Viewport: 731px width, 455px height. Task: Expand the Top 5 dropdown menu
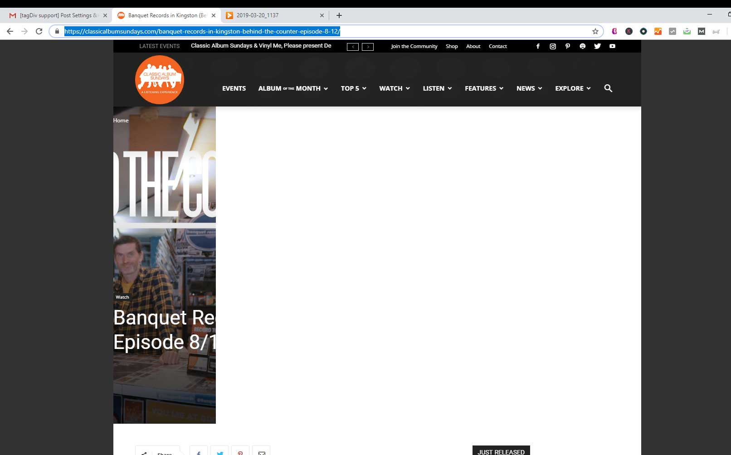(x=354, y=88)
